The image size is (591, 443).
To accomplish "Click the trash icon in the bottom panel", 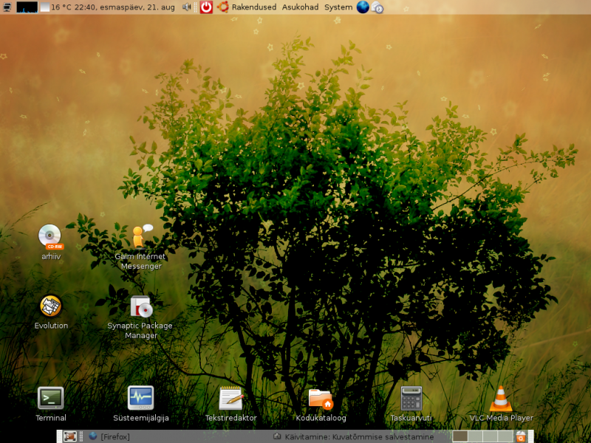I will [x=521, y=436].
